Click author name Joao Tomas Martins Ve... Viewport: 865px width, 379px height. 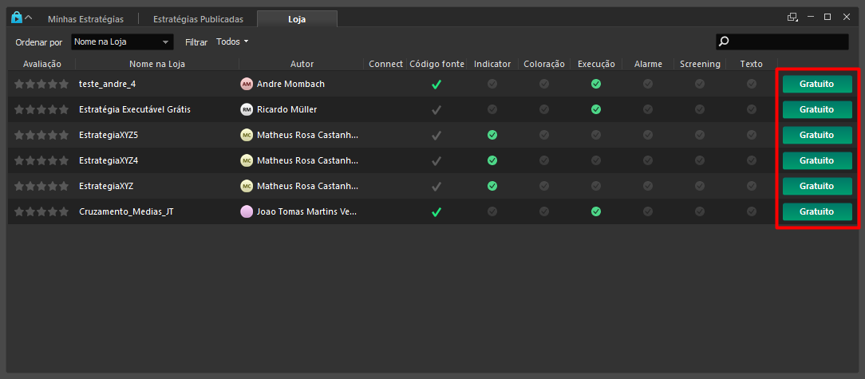(x=307, y=211)
